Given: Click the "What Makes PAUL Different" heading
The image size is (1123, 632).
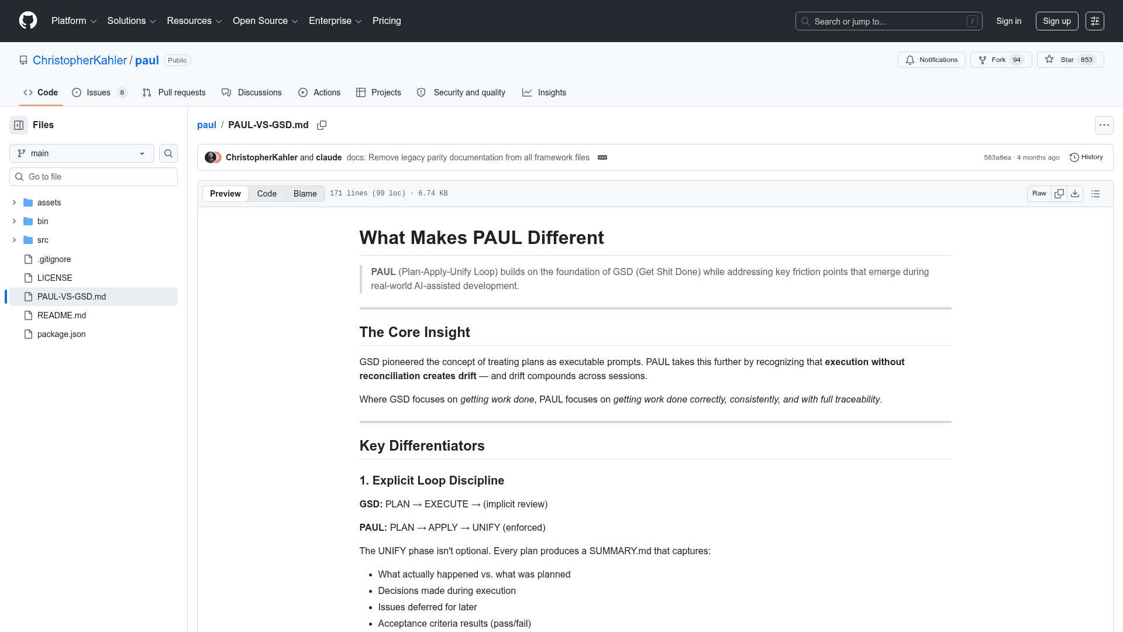Looking at the screenshot, I should pos(481,238).
